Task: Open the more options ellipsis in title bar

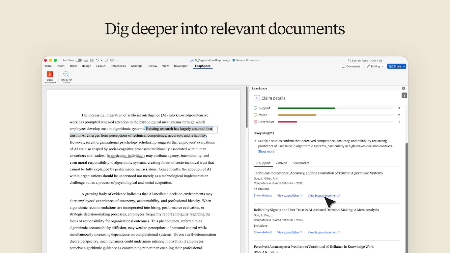Action: click(118, 60)
